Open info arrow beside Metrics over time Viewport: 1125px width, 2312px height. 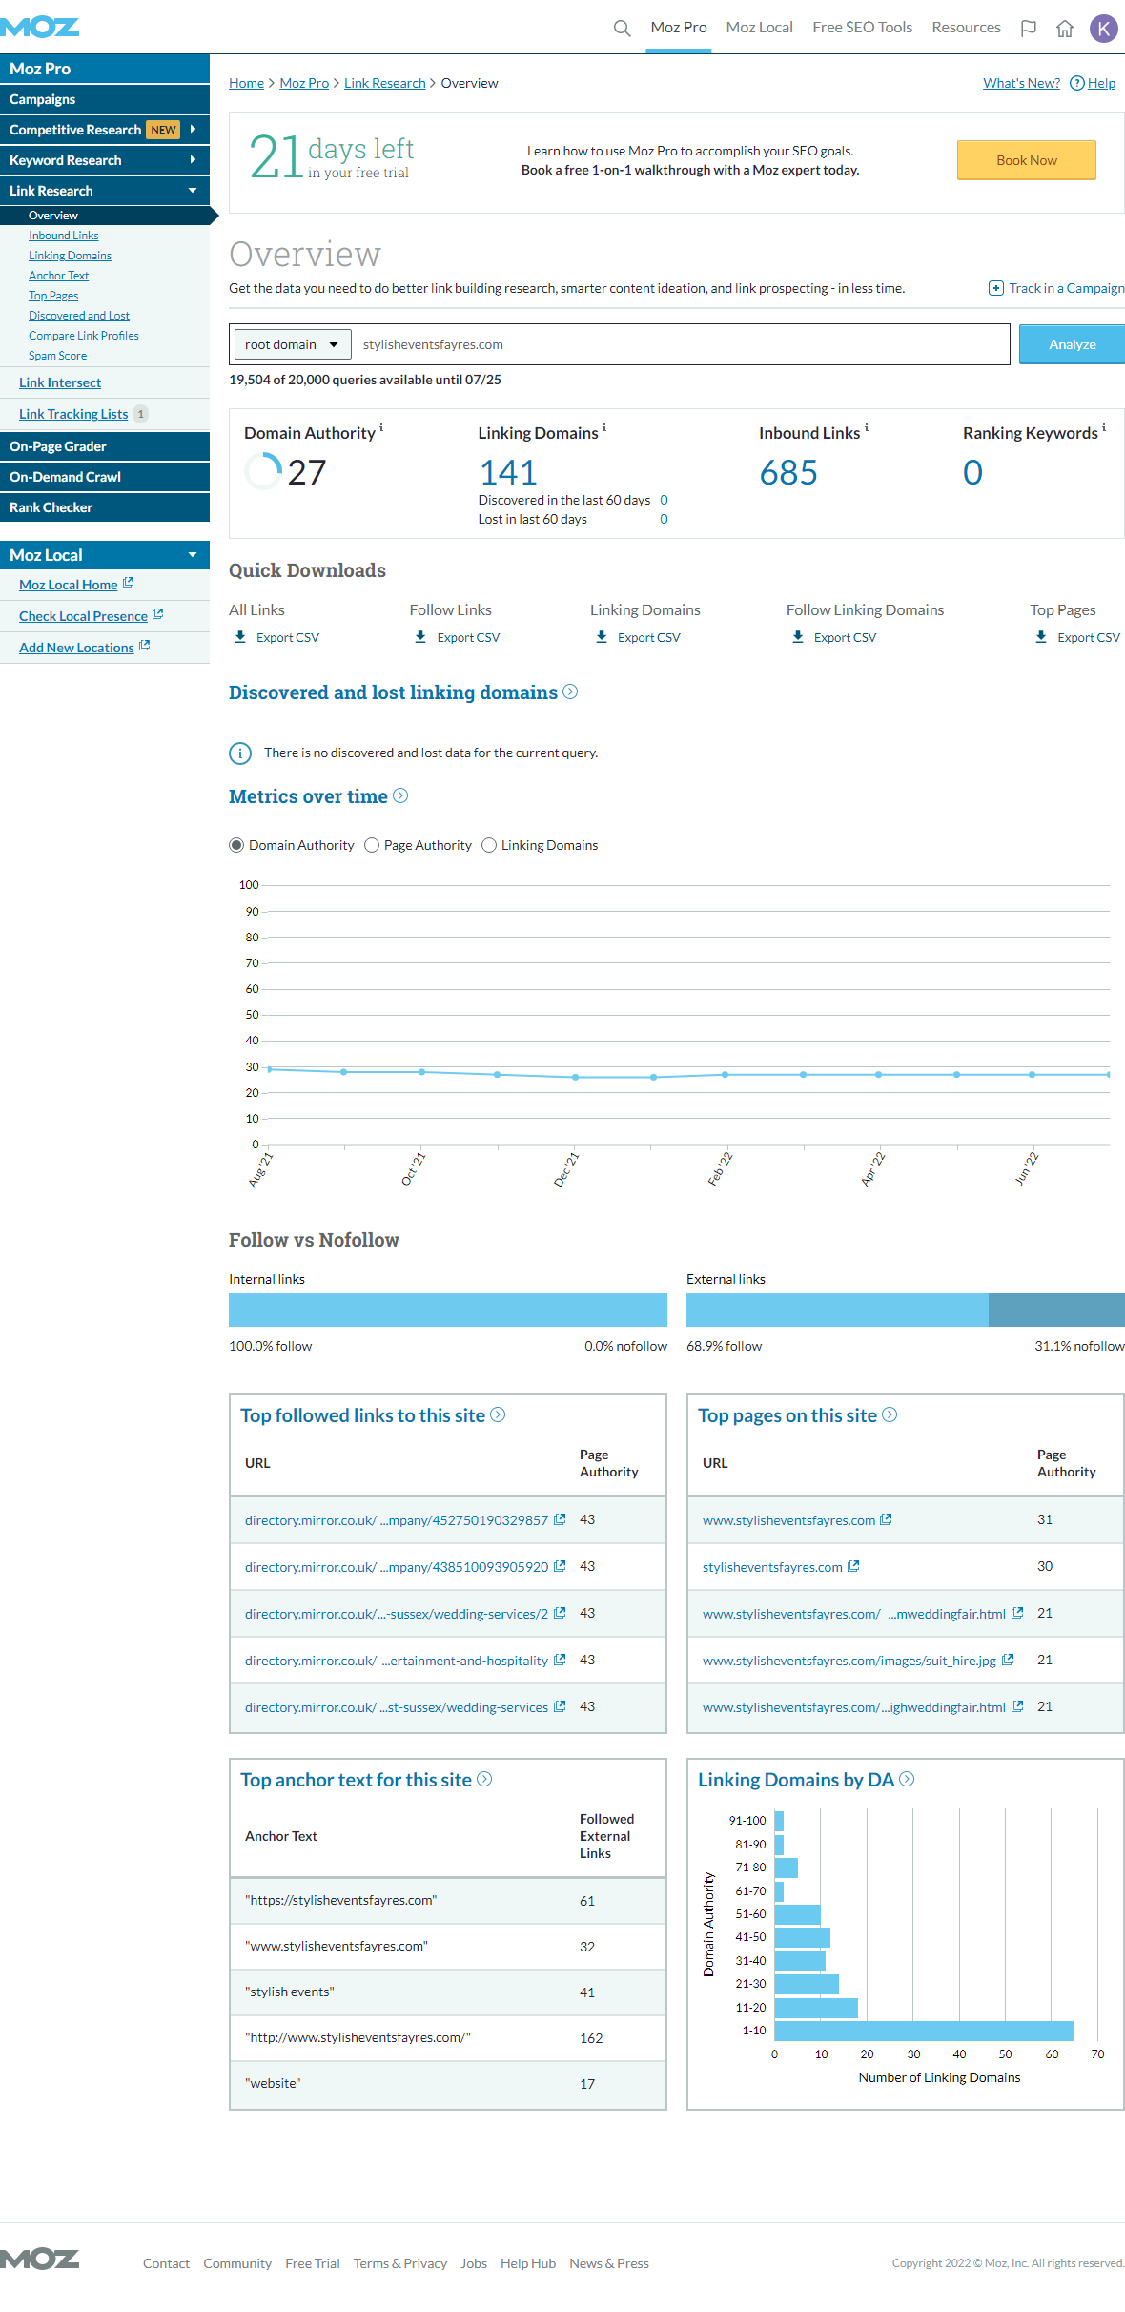(400, 795)
